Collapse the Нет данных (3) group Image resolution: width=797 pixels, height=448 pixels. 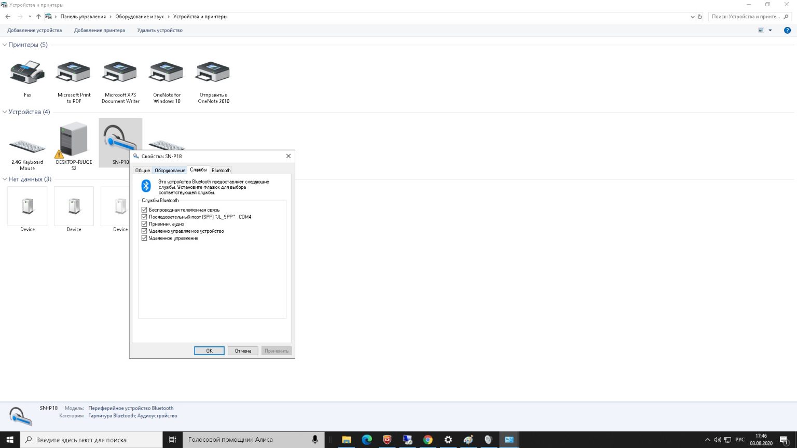coord(5,179)
